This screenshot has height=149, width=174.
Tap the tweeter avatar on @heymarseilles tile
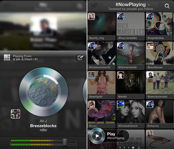(x=121, y=16)
